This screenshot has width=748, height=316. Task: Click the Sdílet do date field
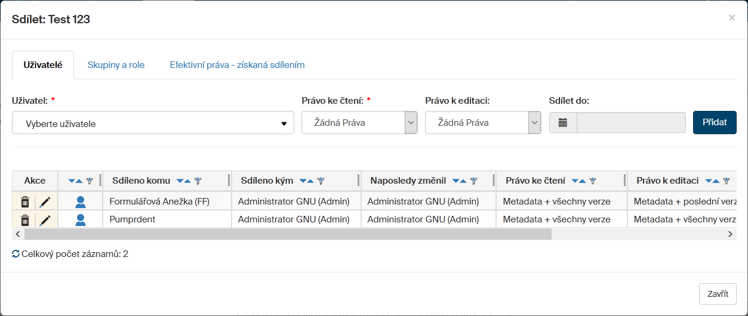coord(631,123)
